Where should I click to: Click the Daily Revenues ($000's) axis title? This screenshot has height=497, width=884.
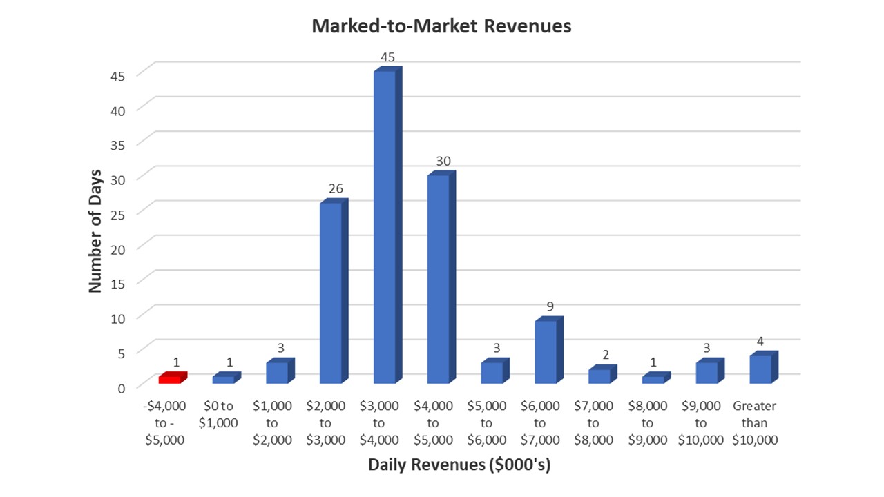click(x=459, y=465)
